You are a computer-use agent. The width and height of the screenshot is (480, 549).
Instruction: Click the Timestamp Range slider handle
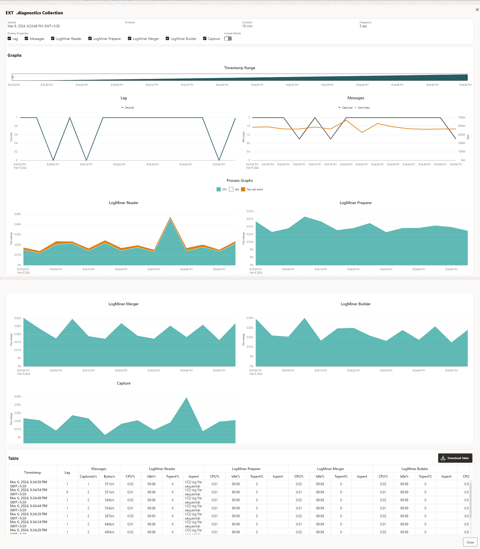13,77
